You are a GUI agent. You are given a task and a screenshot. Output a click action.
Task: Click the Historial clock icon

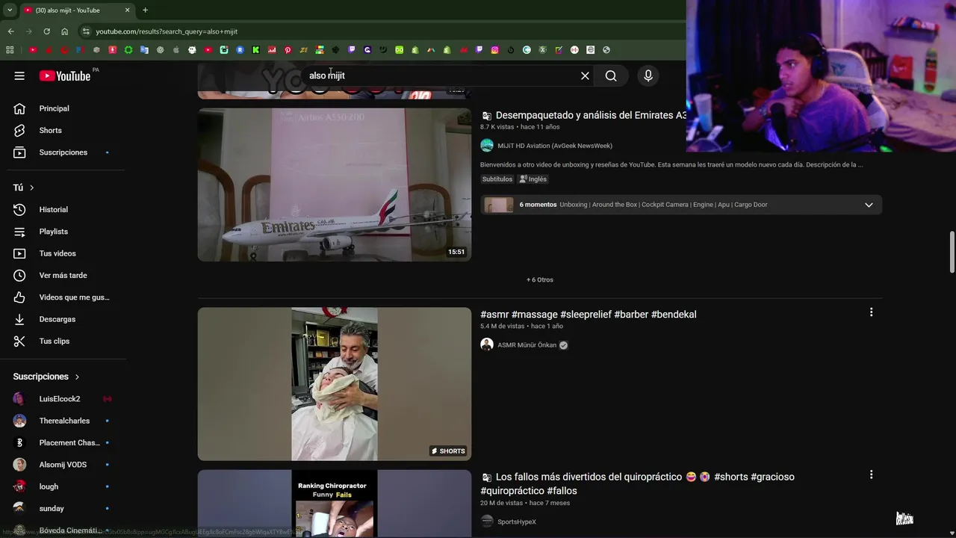click(19, 210)
